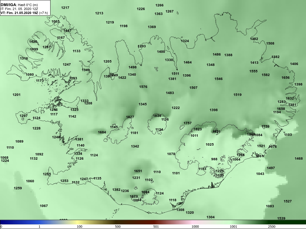The image size is (306, 229).
Task: Click the value 1426
Action: click(33, 42)
